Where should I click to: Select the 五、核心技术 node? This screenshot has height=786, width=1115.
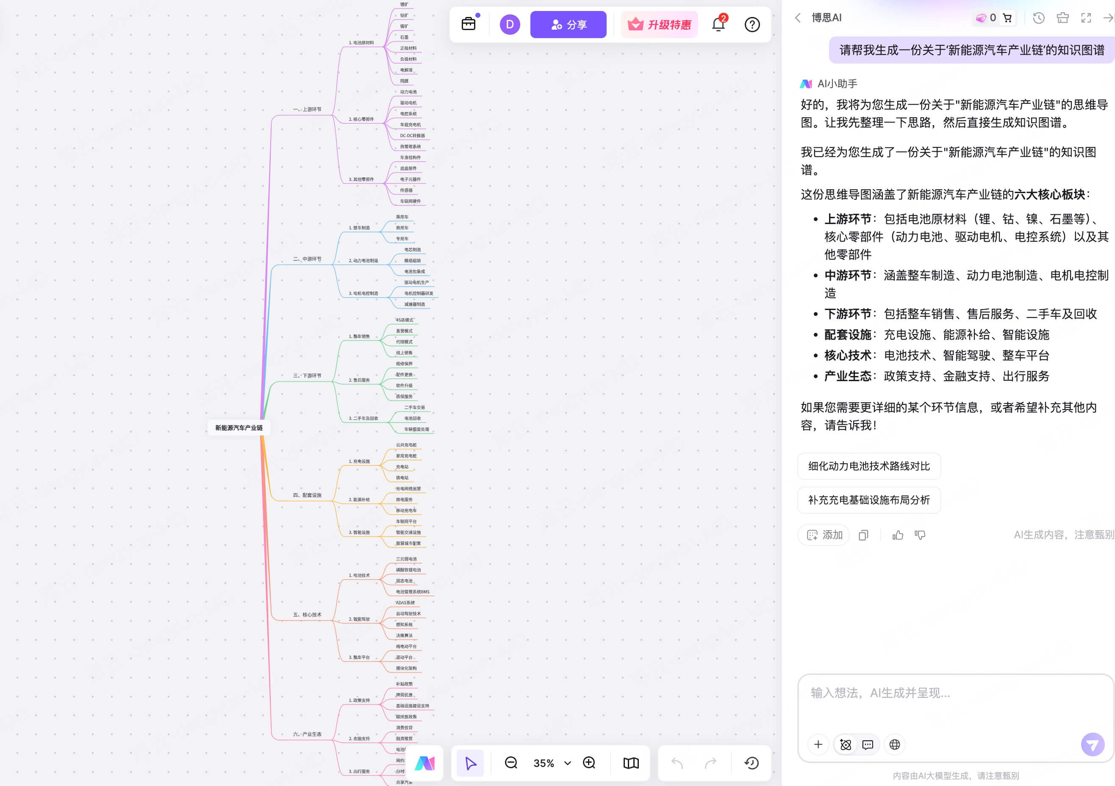pos(307,614)
